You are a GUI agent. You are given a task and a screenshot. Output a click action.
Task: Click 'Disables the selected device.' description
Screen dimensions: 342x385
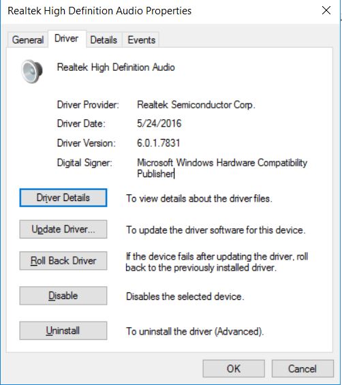tap(185, 296)
